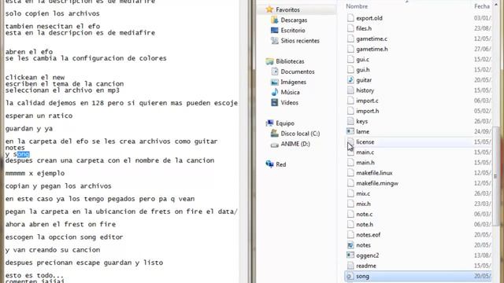Viewport: 504px width, 283px height.
Task: Click highlighted word 'song' in text editor
Action: [x=23, y=154]
